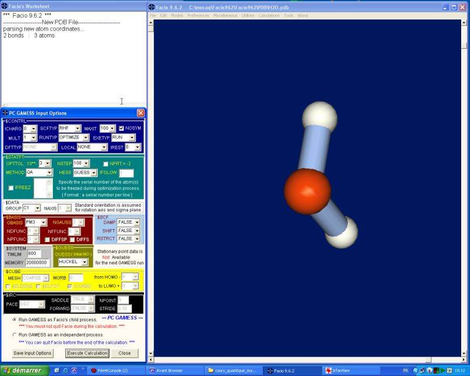
Task: Open the Miscellaneous menu
Action: click(x=226, y=15)
